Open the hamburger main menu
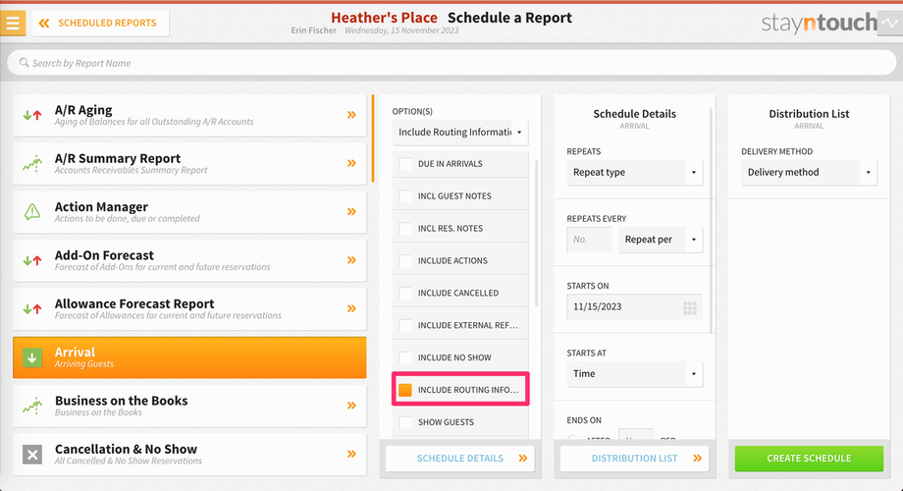This screenshot has height=491, width=903. pos(13,23)
